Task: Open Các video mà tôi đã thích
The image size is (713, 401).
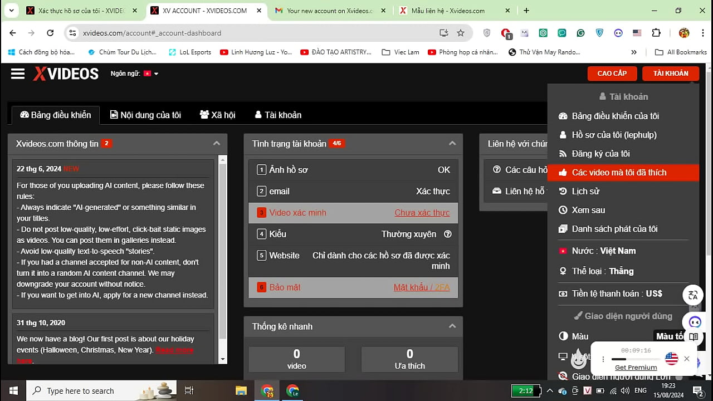Action: coord(623,173)
